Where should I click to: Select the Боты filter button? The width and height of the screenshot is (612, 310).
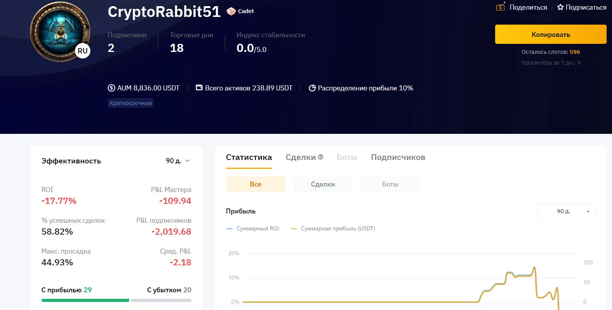(390, 184)
